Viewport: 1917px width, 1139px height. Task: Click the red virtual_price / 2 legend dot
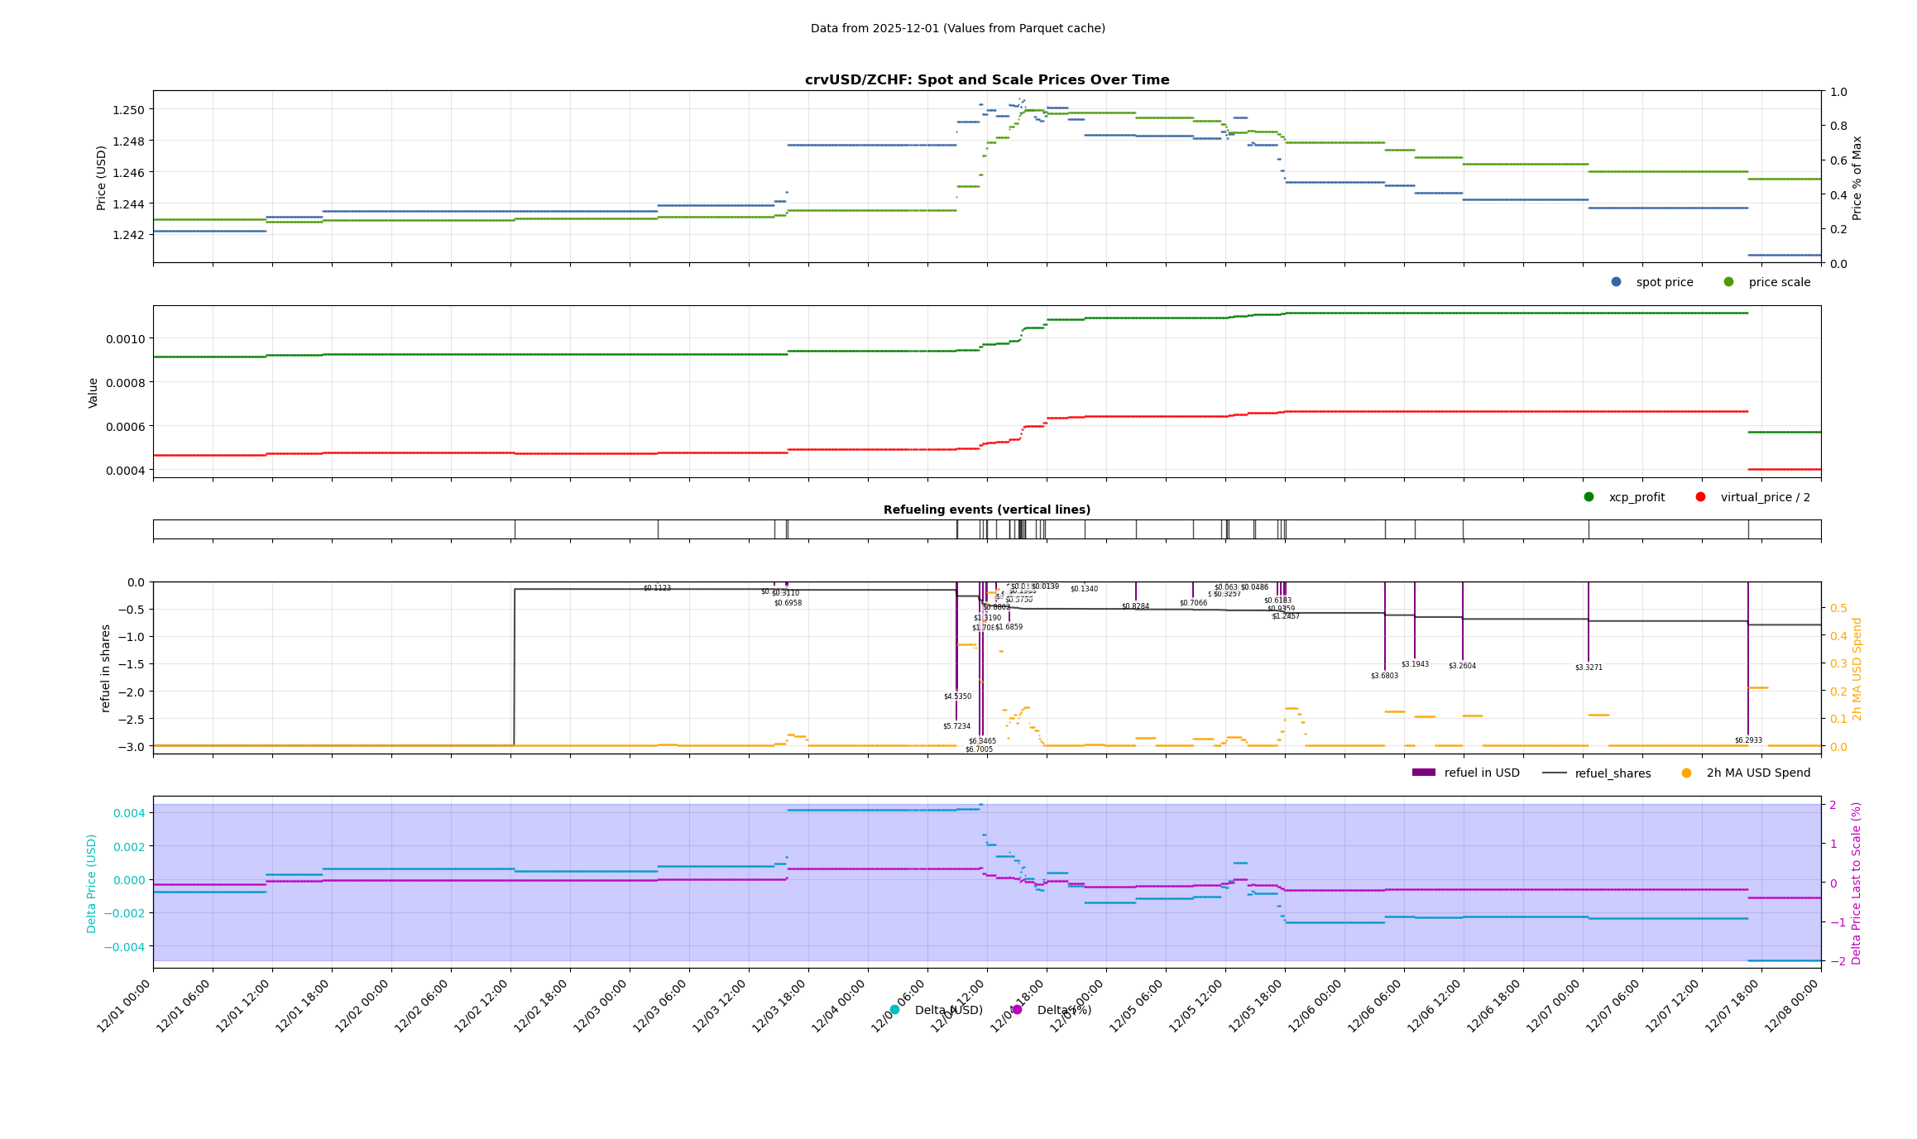pos(1700,497)
